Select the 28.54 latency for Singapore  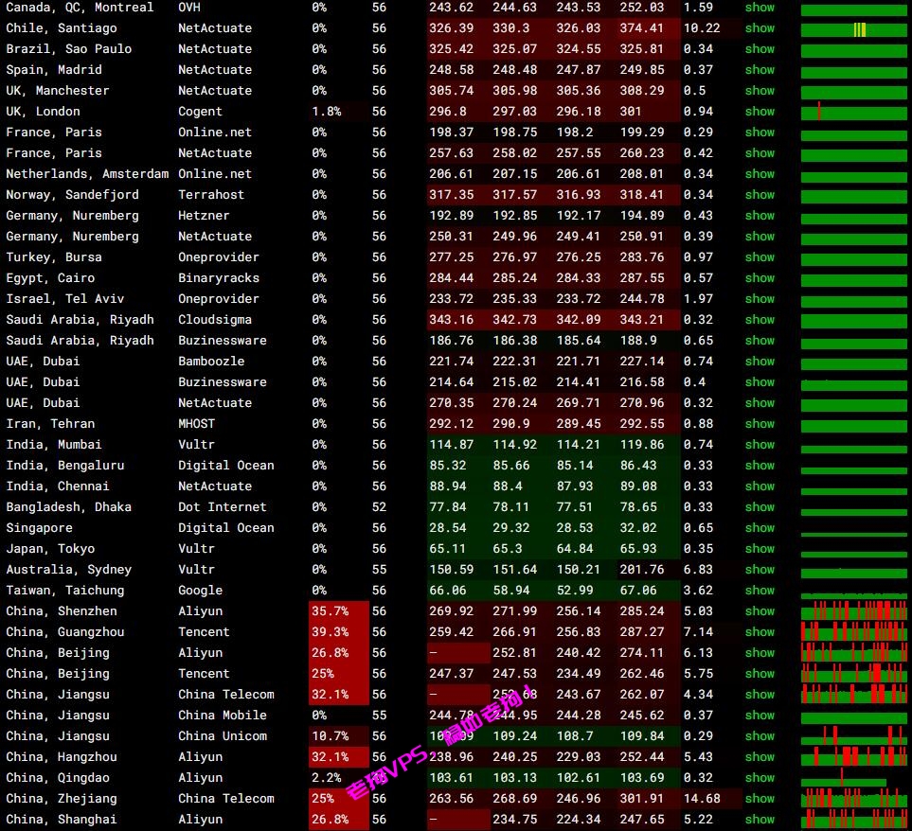(448, 527)
